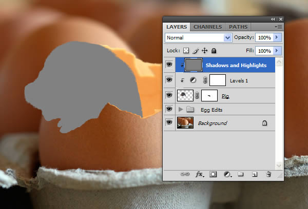Click clipping arrow on Levels 1 layer

coord(182,80)
